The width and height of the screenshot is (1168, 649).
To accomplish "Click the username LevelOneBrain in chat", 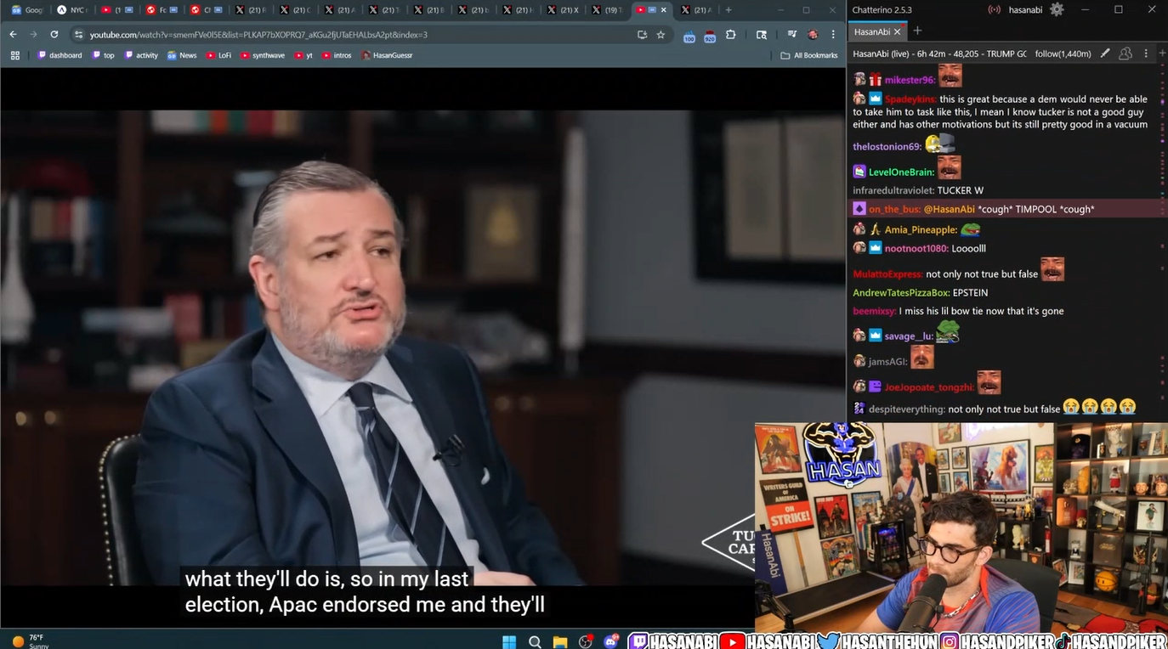I will 901,172.
